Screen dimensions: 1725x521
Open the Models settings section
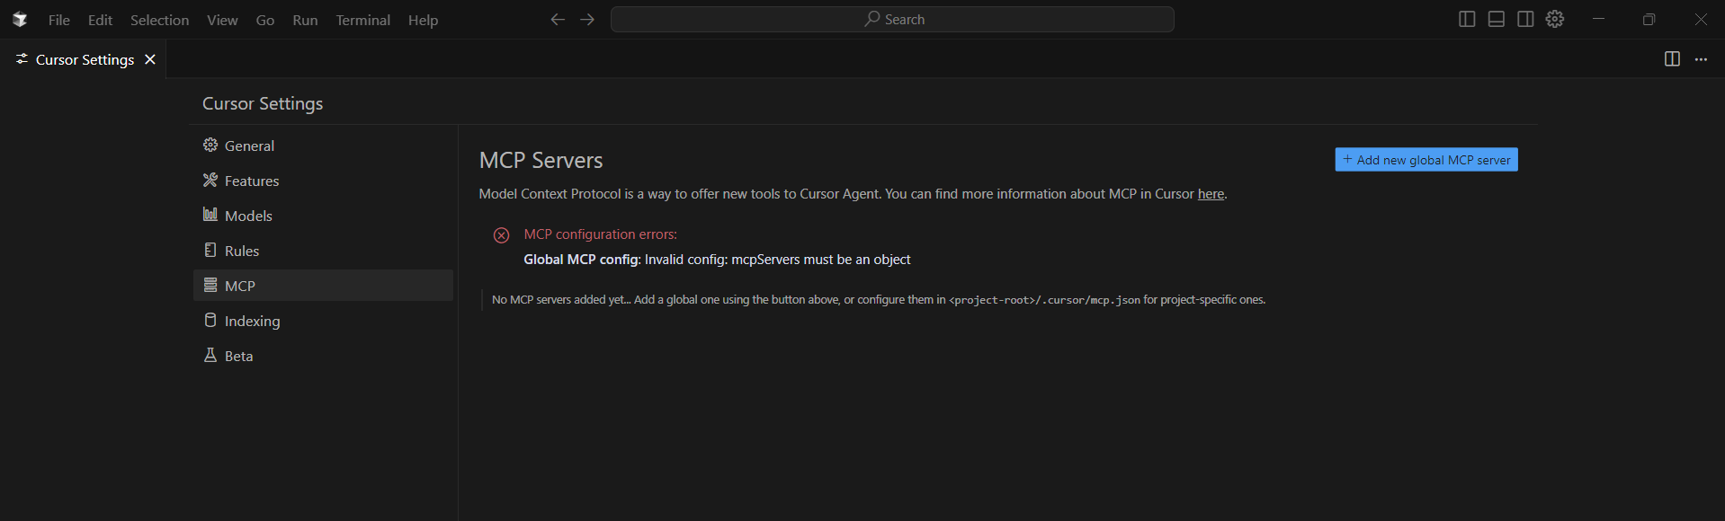coord(323,216)
